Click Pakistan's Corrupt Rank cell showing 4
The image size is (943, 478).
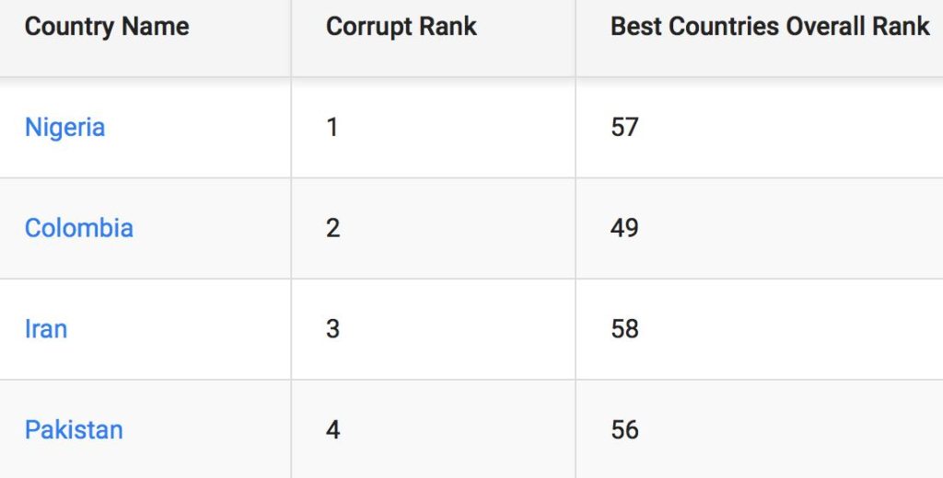coord(333,430)
